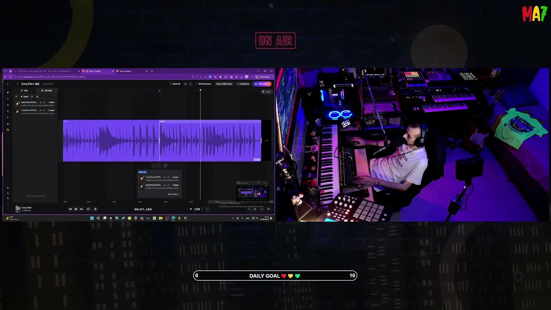
Task: Insert the first alternate in the popup
Action: point(175,177)
